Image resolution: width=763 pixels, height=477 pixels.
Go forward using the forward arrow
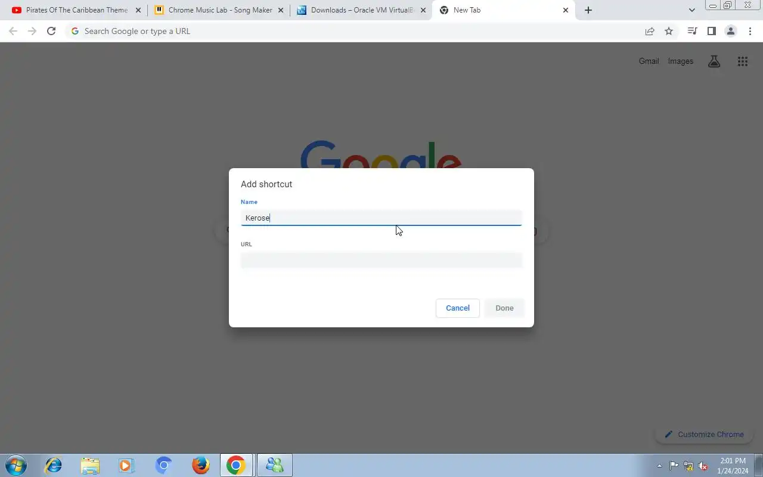(32, 31)
